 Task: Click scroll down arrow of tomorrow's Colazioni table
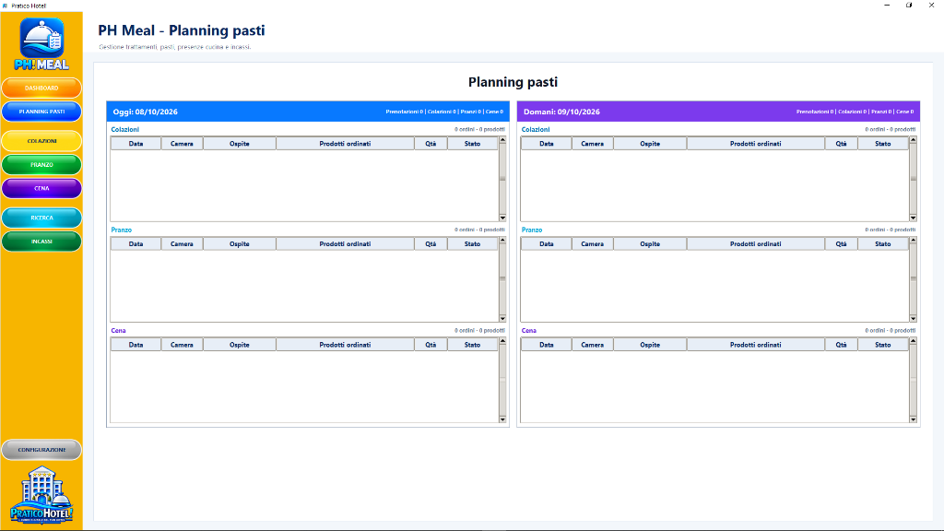[x=914, y=218]
